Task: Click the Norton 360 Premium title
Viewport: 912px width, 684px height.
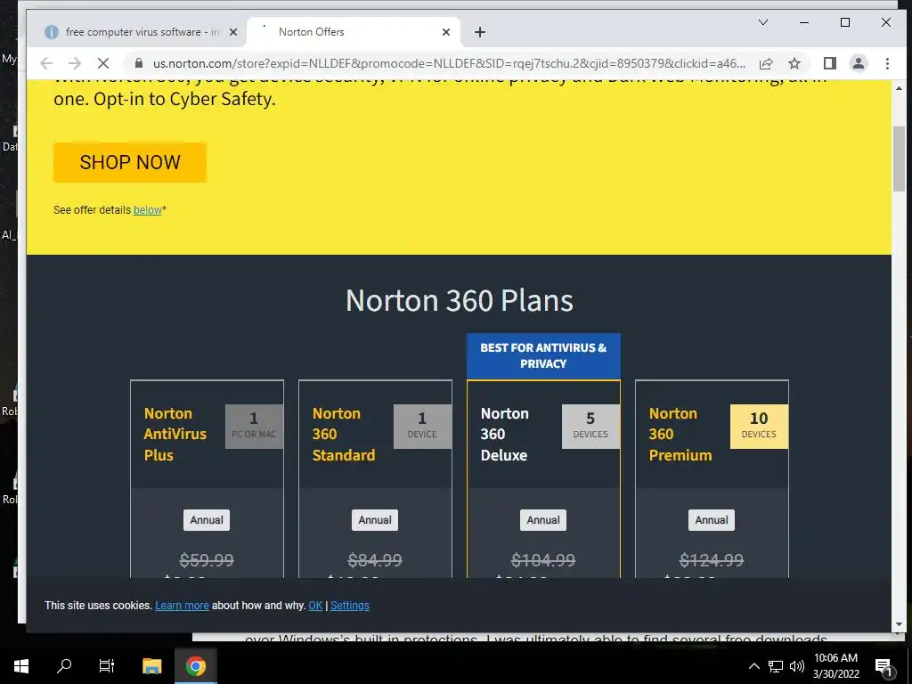Action: [680, 435]
